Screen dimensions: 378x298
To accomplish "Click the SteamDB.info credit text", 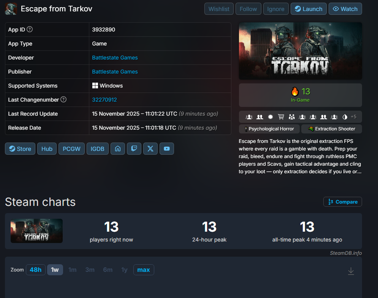I will pos(346,253).
